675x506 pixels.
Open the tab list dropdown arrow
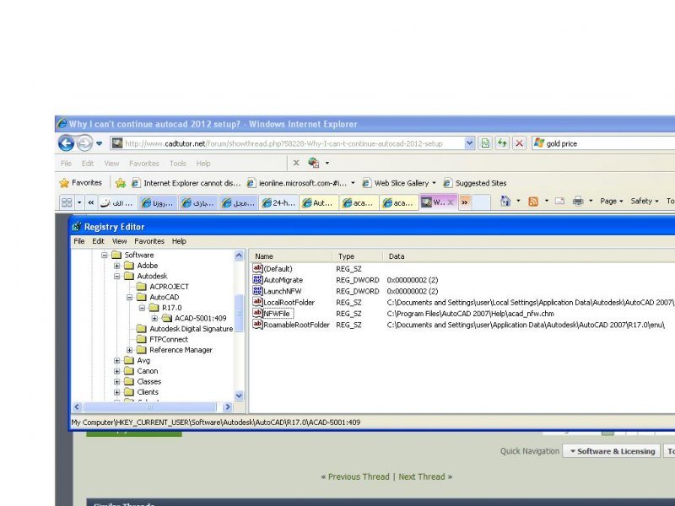tap(79, 202)
